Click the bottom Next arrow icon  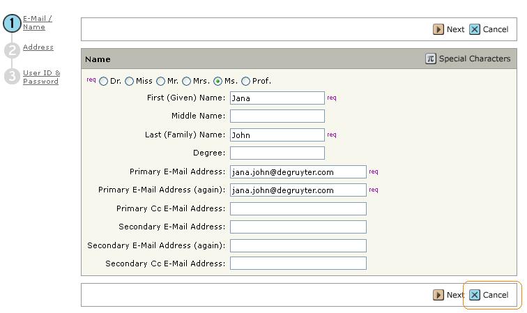point(438,295)
